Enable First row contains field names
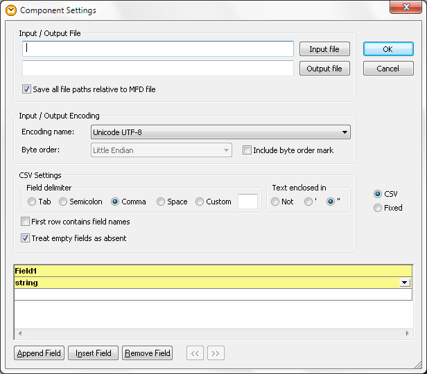 coord(26,222)
